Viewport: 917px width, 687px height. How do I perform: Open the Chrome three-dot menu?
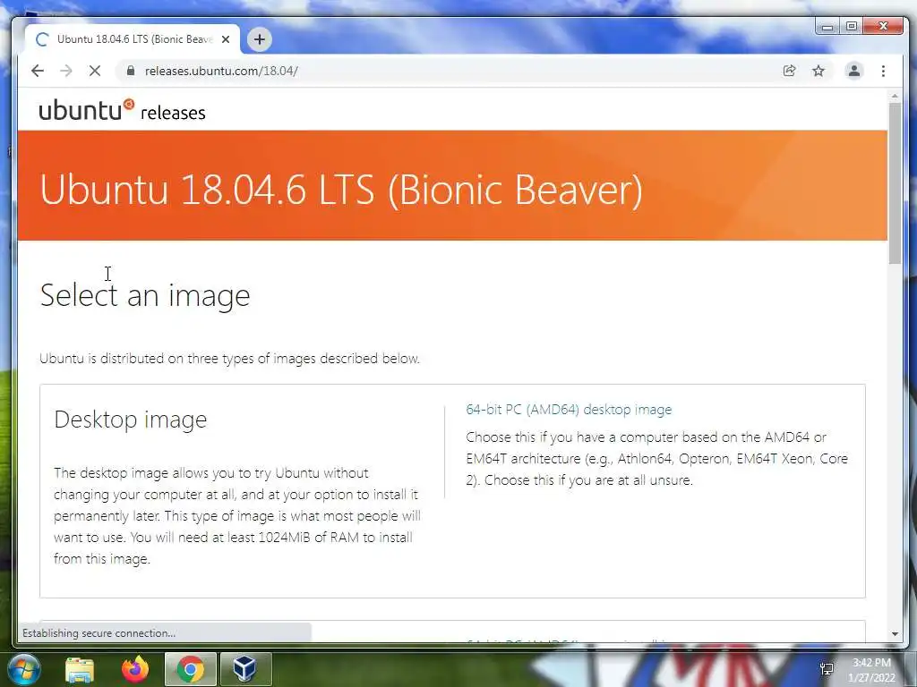[883, 71]
